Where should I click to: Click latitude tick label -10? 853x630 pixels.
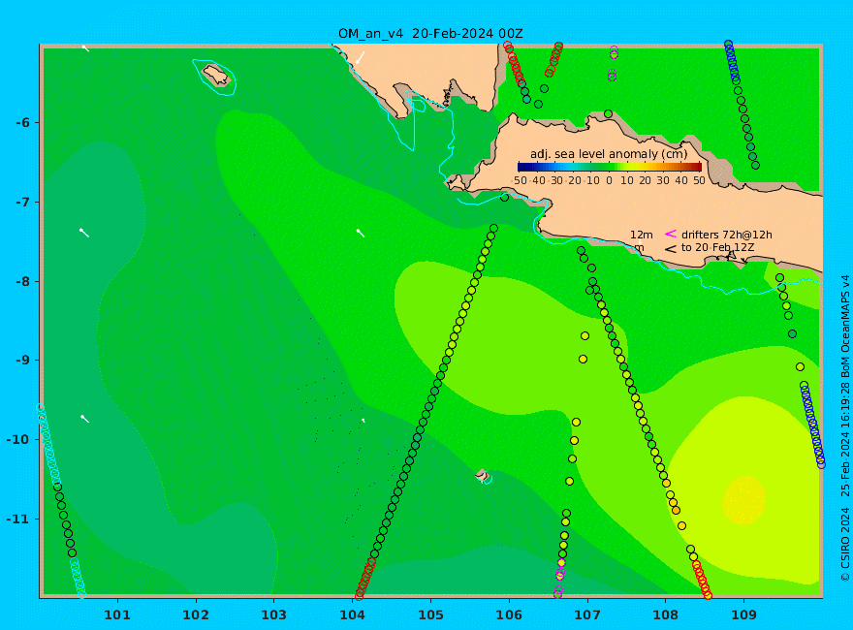coord(19,440)
